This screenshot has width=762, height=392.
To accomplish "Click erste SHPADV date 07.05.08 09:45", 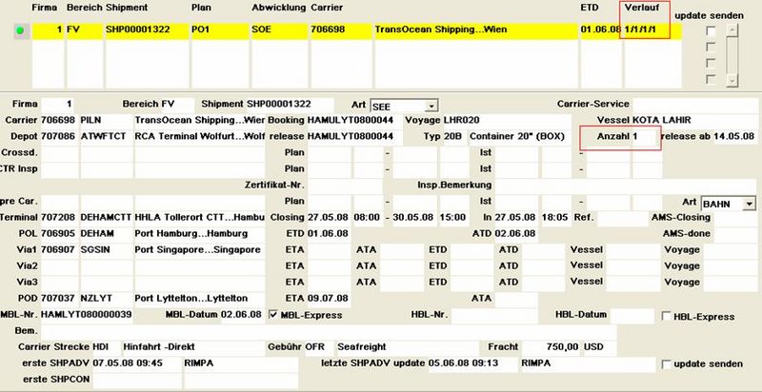I will coord(136,363).
